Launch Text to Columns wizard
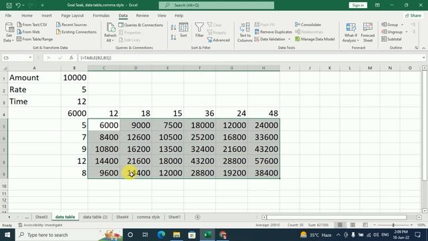 pos(245,33)
